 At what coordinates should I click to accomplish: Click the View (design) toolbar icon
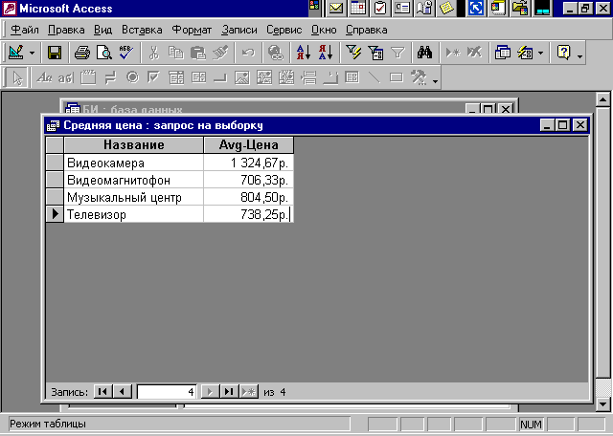pos(16,53)
